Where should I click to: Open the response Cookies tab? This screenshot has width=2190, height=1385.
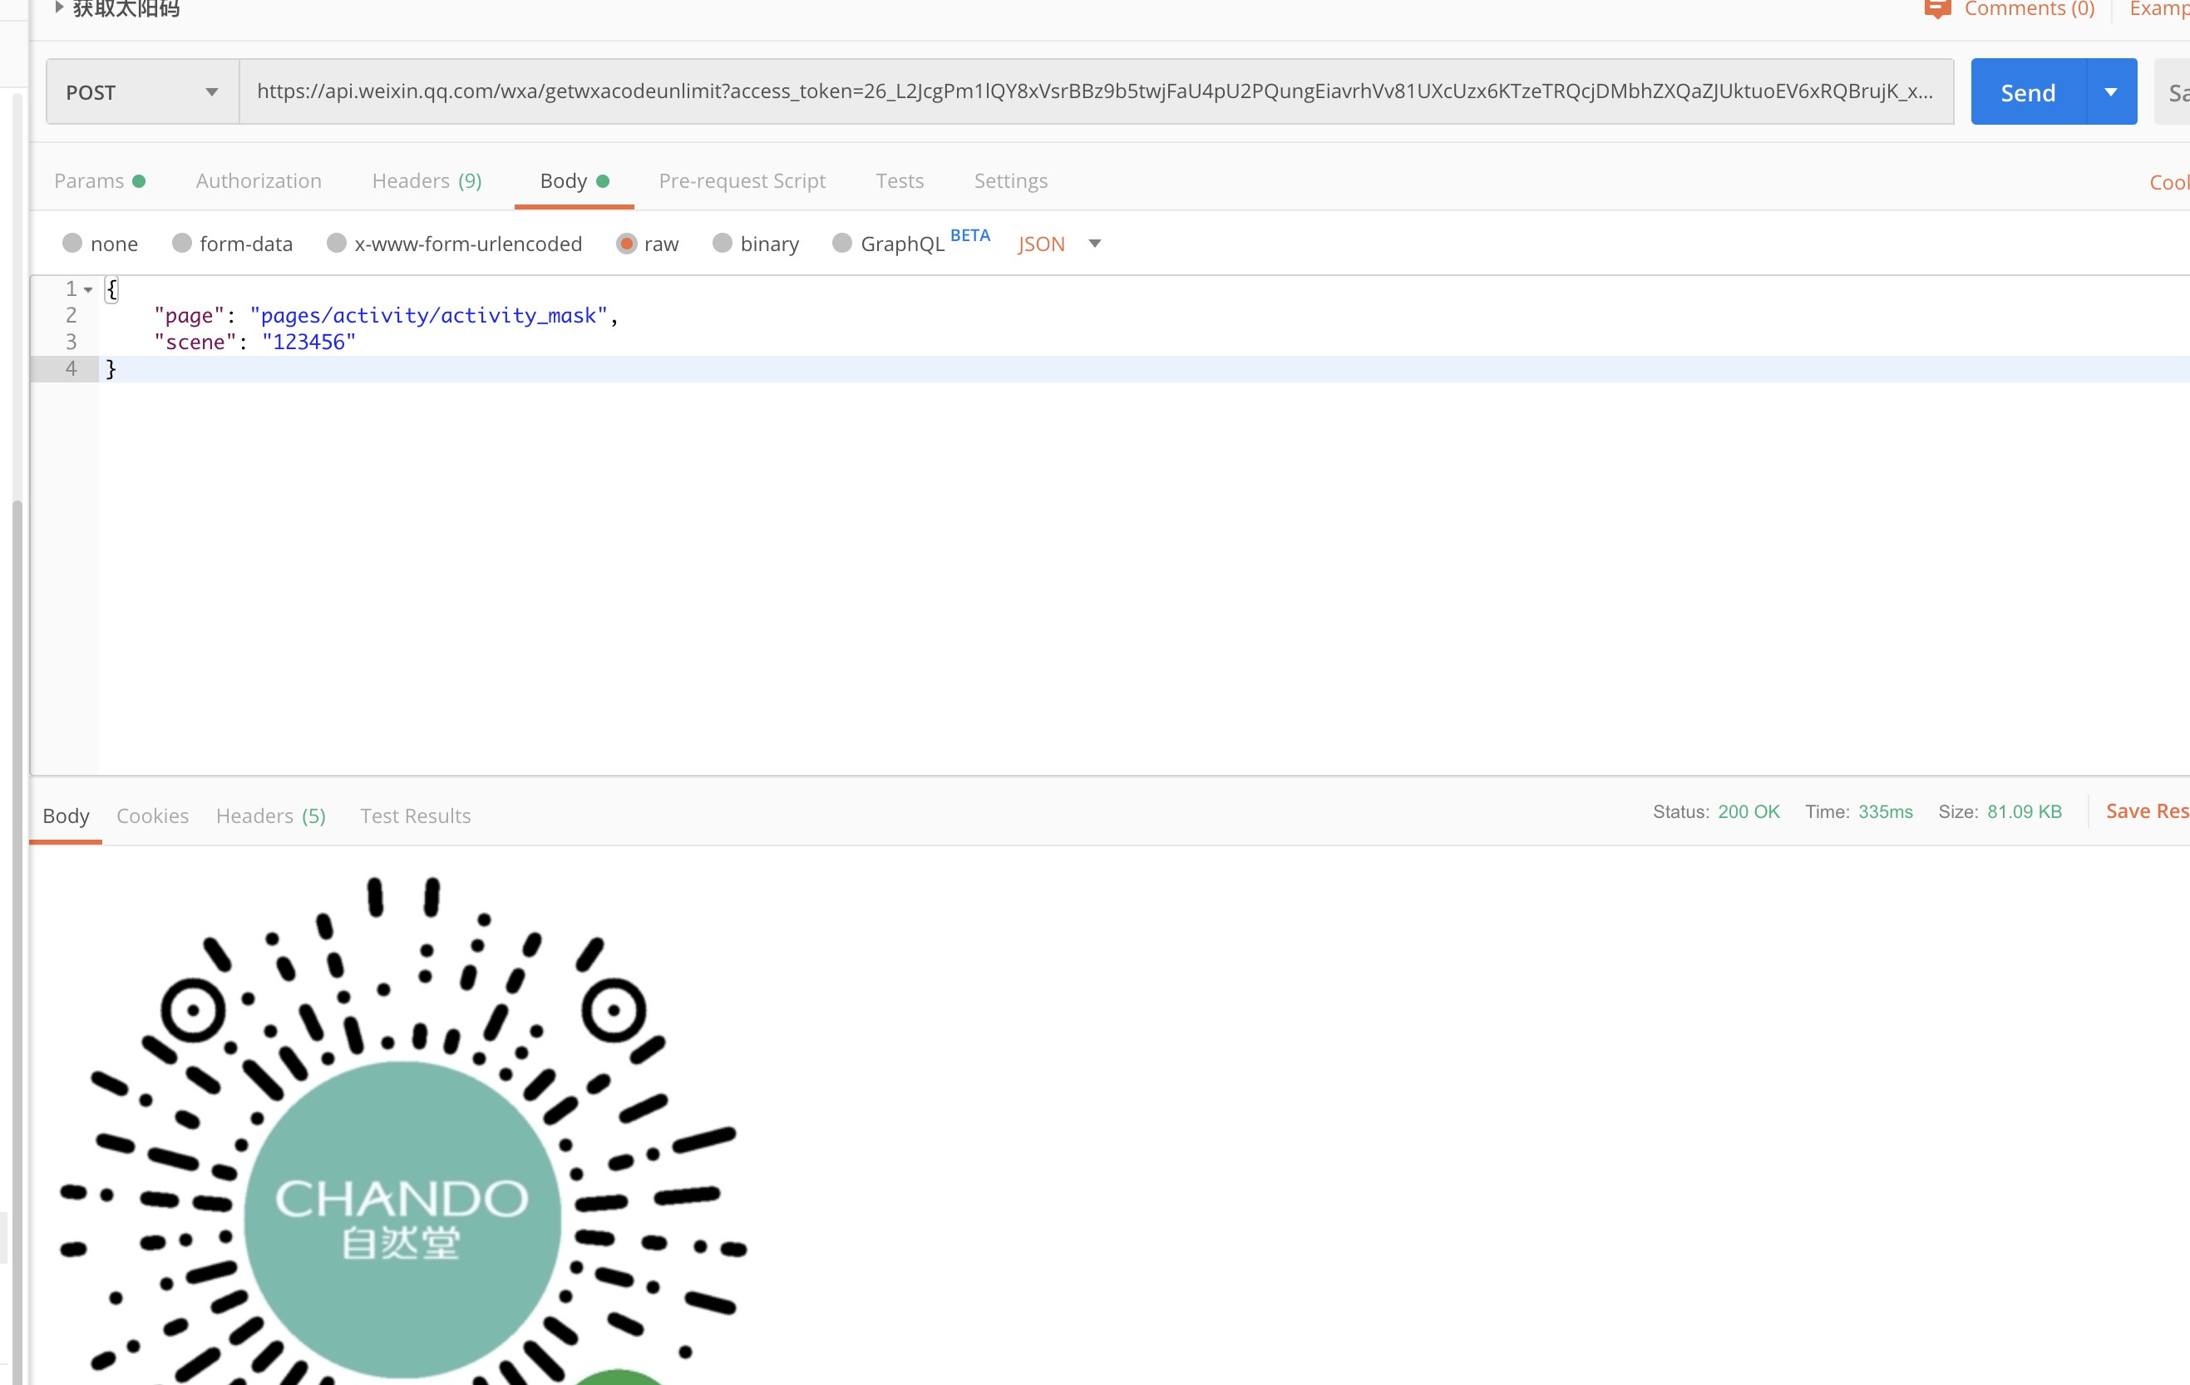point(153,816)
